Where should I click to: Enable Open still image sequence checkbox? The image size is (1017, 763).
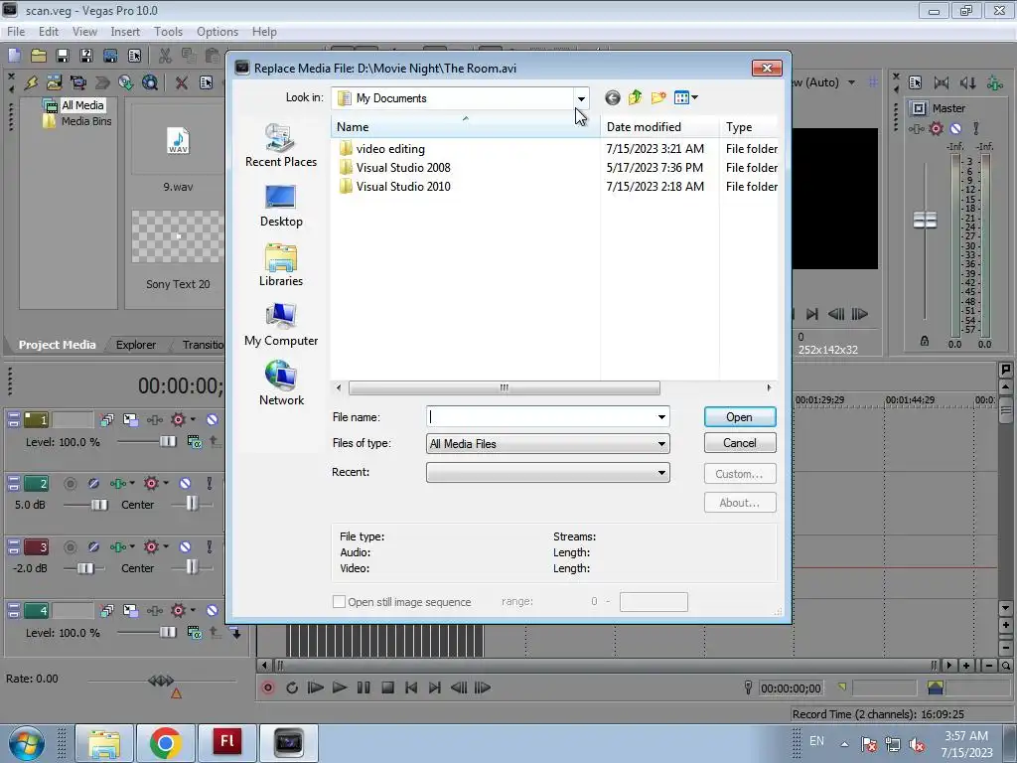[x=339, y=601]
